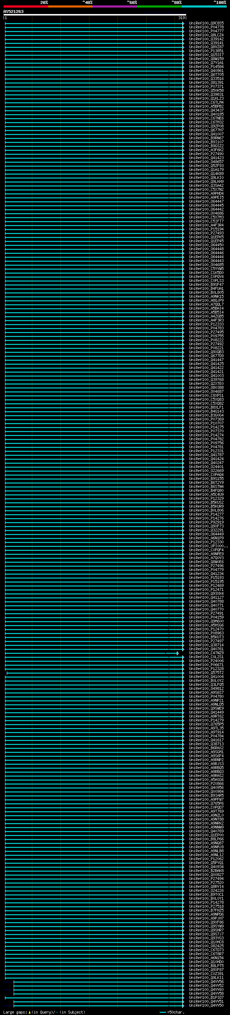Select UniRef100_P14584 label
The height and width of the screenshot is (1015, 230).
click(x=206, y=67)
